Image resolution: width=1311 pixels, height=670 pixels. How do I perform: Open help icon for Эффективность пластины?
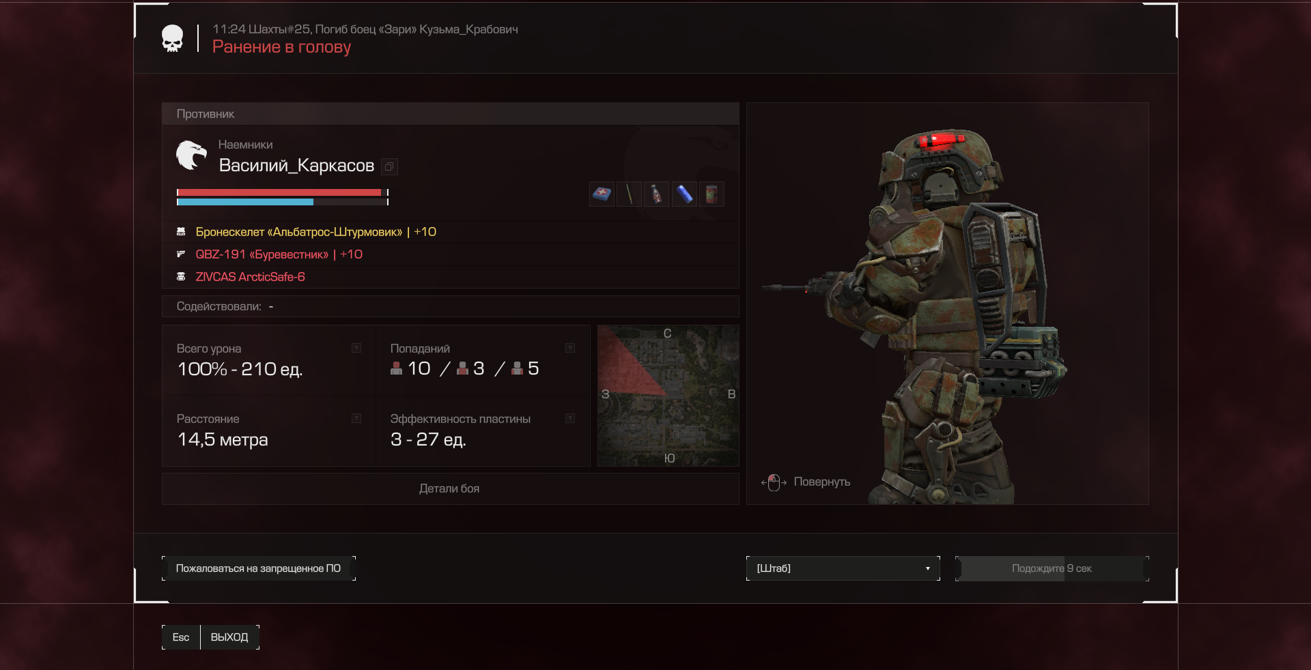pyautogui.click(x=570, y=418)
